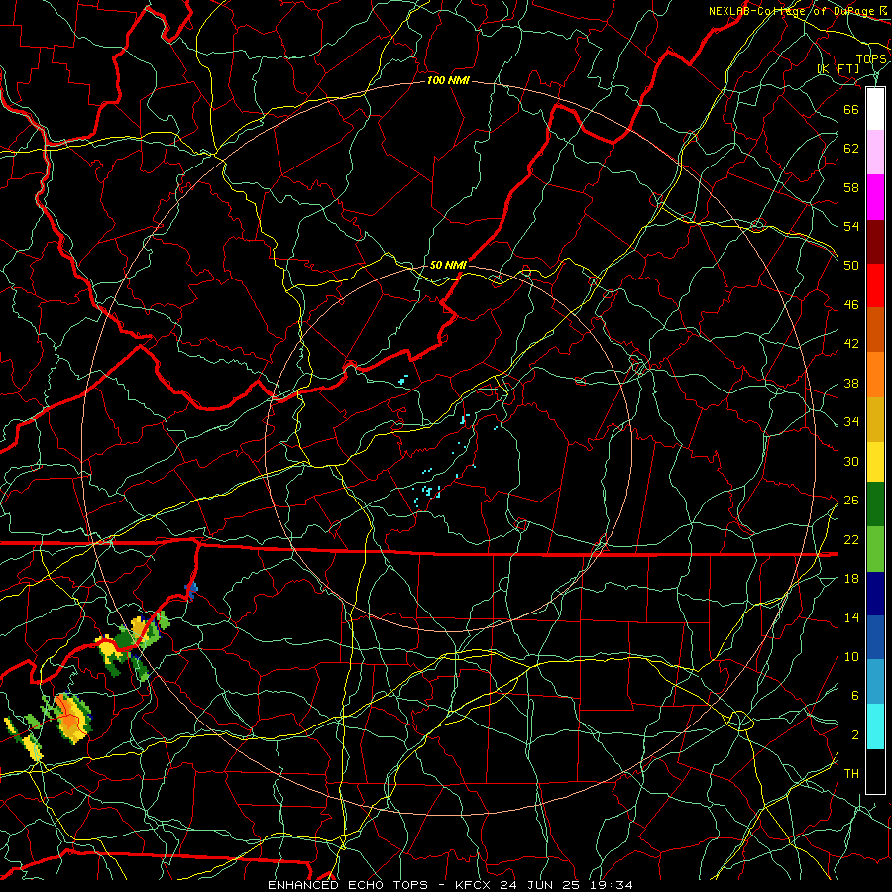Click the orange-red storm cell echo
The width and height of the screenshot is (892, 892).
pos(70,718)
